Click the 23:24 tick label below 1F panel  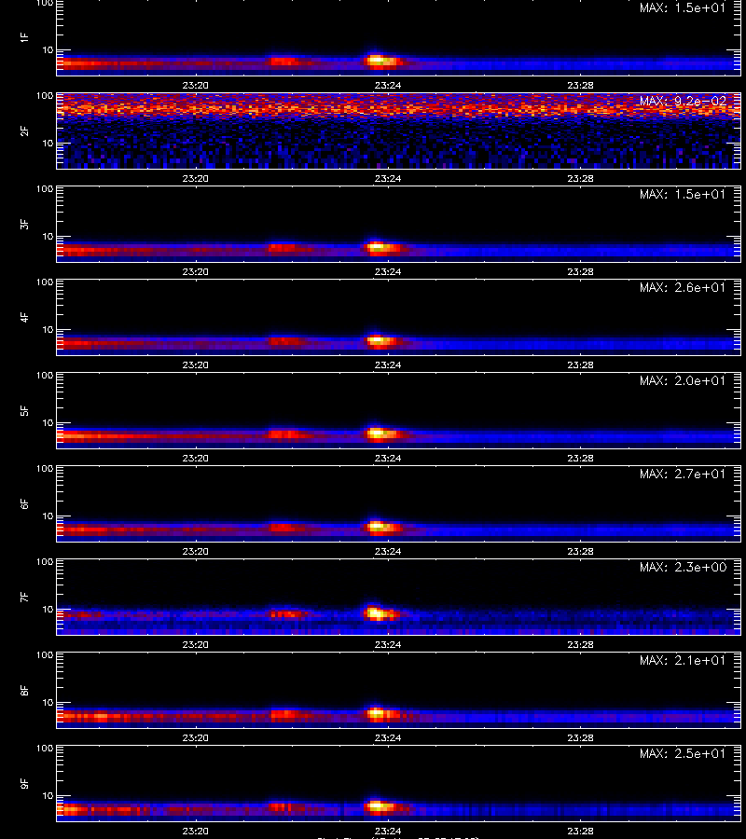(388, 85)
